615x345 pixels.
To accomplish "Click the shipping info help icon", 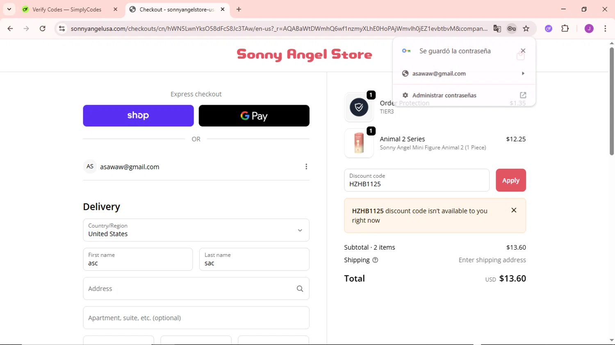I will (375, 260).
